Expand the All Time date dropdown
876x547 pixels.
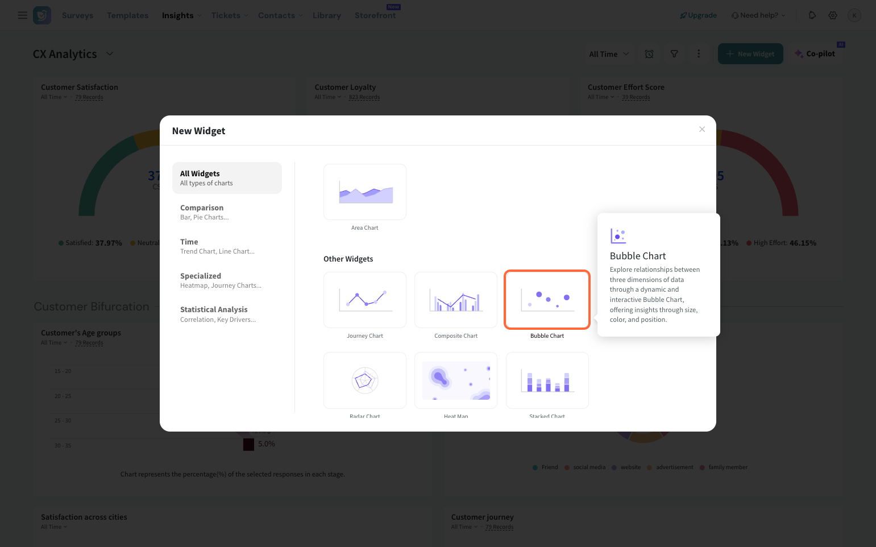[x=609, y=54]
